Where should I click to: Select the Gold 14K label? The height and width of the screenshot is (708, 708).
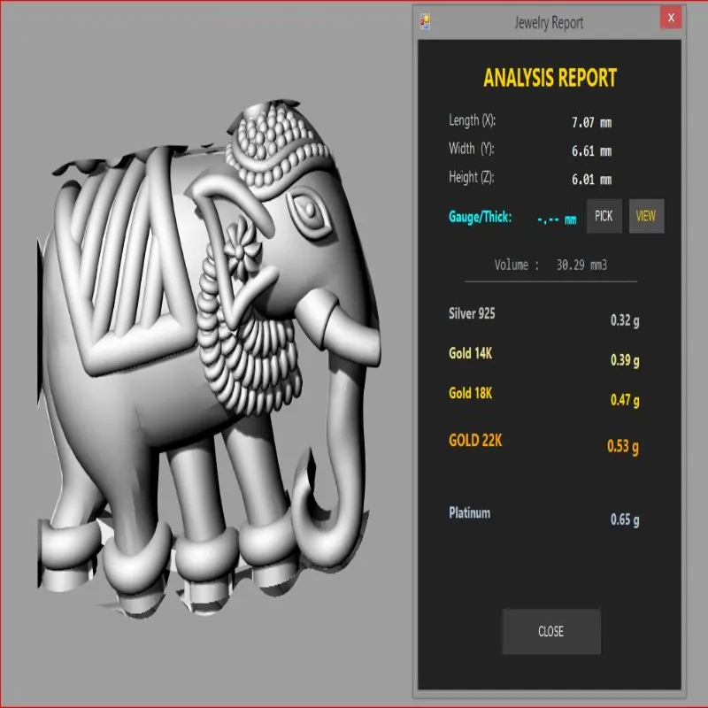(471, 353)
